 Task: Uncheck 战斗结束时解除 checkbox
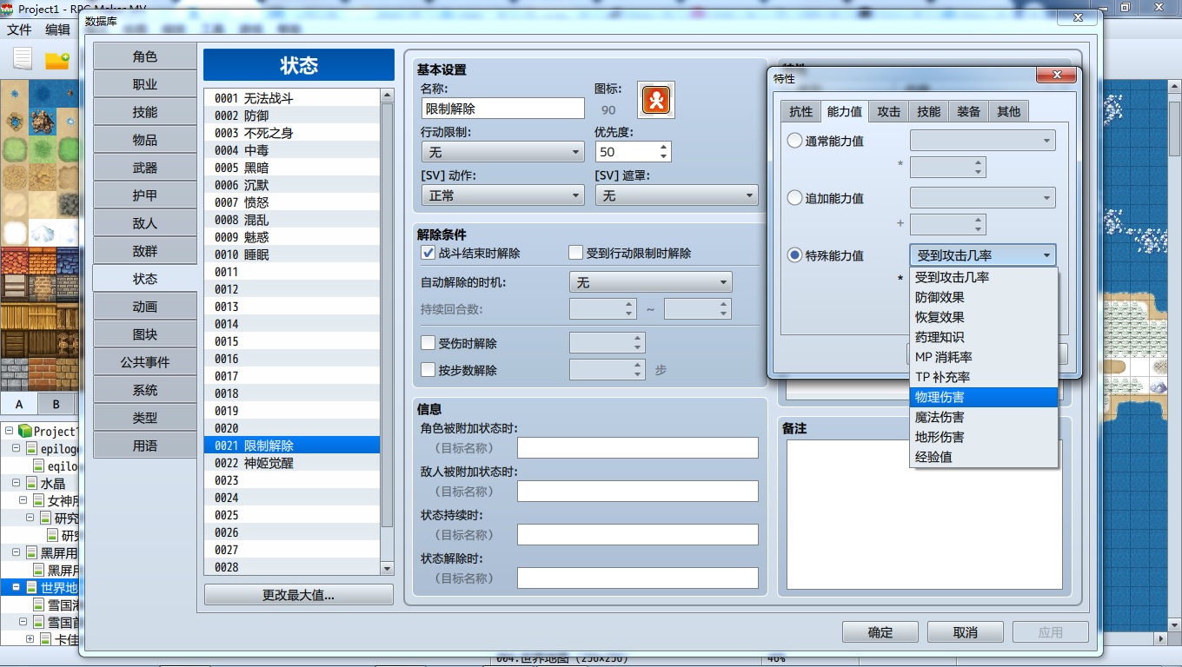click(x=428, y=253)
